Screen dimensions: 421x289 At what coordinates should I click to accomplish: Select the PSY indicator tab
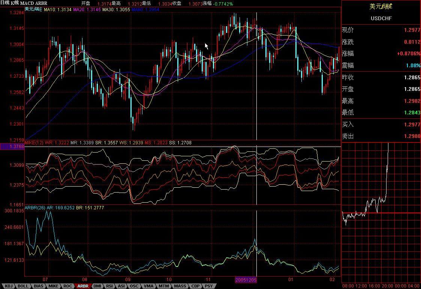209,286
